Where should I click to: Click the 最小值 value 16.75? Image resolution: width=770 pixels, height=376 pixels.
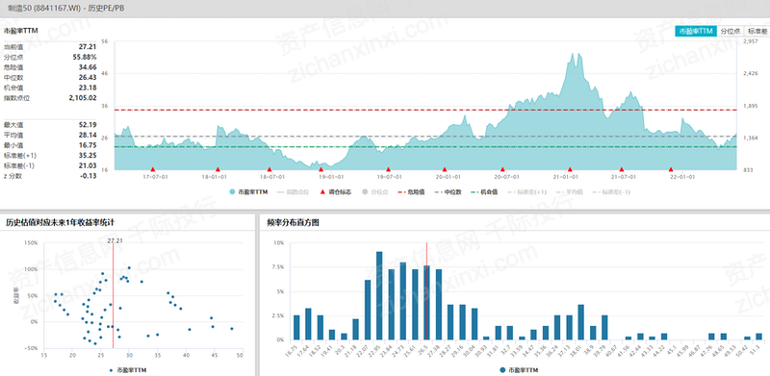(88, 145)
